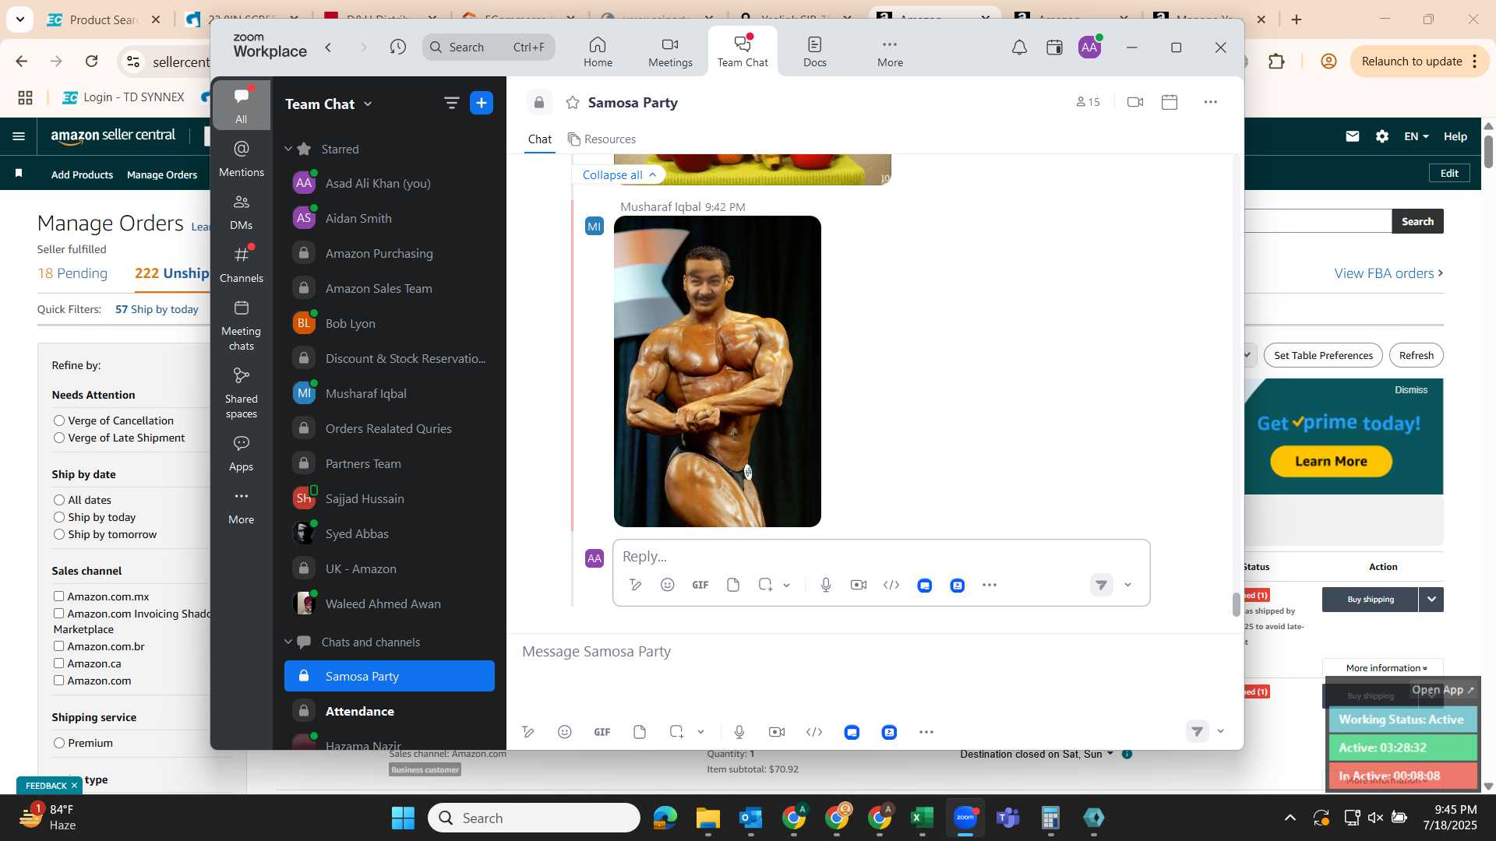Schedule meeting from Samosa Party header

(x=1170, y=102)
